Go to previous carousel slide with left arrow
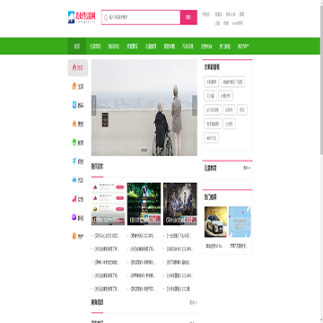The width and height of the screenshot is (323, 323). [x=94, y=105]
